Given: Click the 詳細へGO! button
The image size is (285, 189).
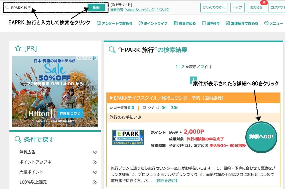Looking at the screenshot, I should (x=261, y=137).
